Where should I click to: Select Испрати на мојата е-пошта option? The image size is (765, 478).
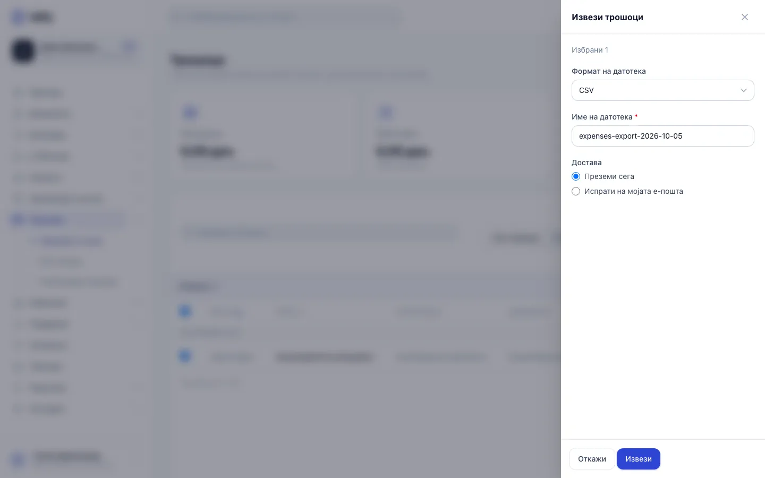coord(576,191)
